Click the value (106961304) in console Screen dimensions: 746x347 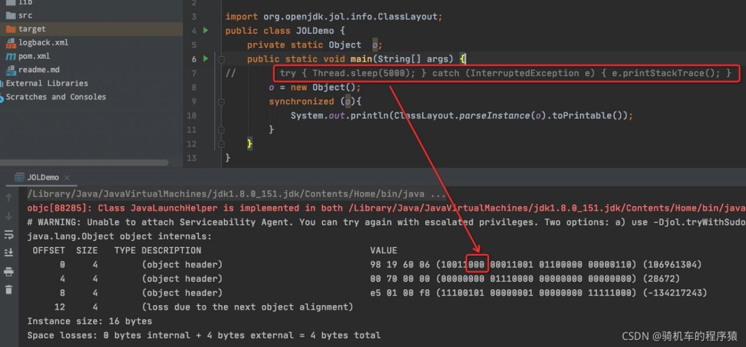pyautogui.click(x=672, y=264)
